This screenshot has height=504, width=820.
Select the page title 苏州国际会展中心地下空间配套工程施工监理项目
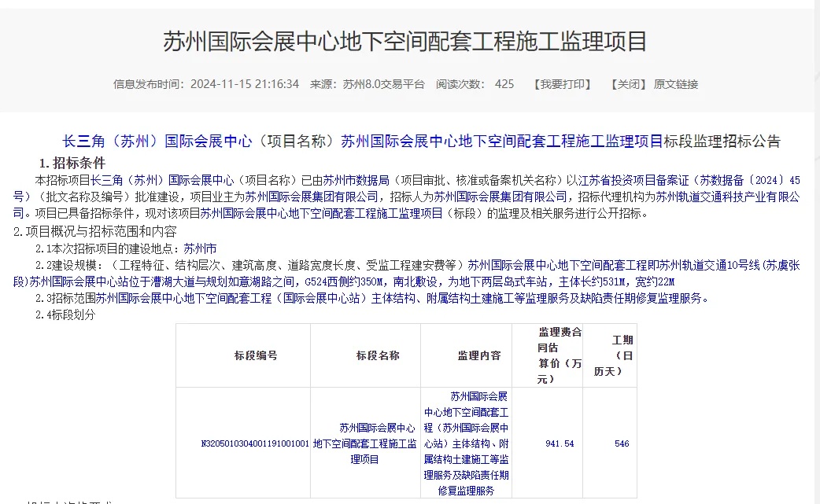tap(405, 41)
